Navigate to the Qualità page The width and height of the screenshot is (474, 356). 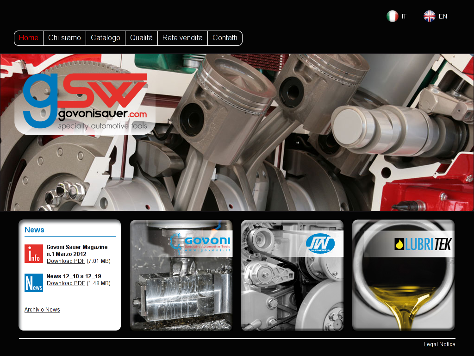click(x=142, y=38)
